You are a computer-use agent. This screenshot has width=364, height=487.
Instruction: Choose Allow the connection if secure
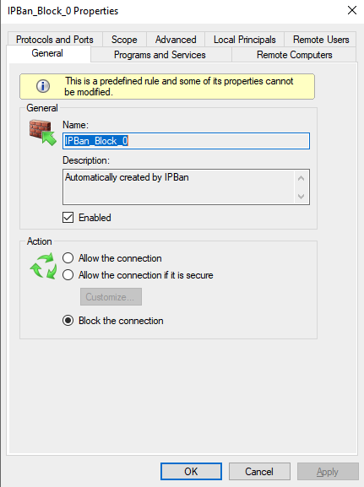(68, 275)
